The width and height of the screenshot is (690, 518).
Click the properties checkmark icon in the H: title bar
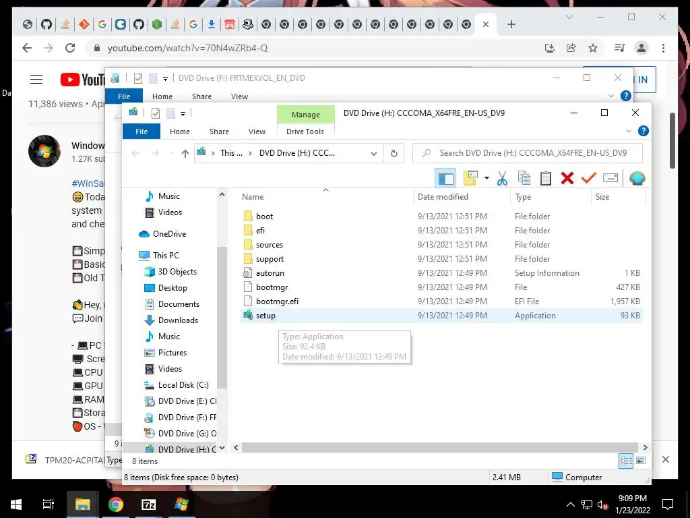(156, 113)
